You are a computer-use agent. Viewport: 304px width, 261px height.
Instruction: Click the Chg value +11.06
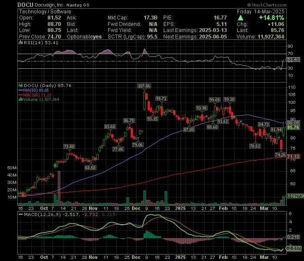coord(276,24)
